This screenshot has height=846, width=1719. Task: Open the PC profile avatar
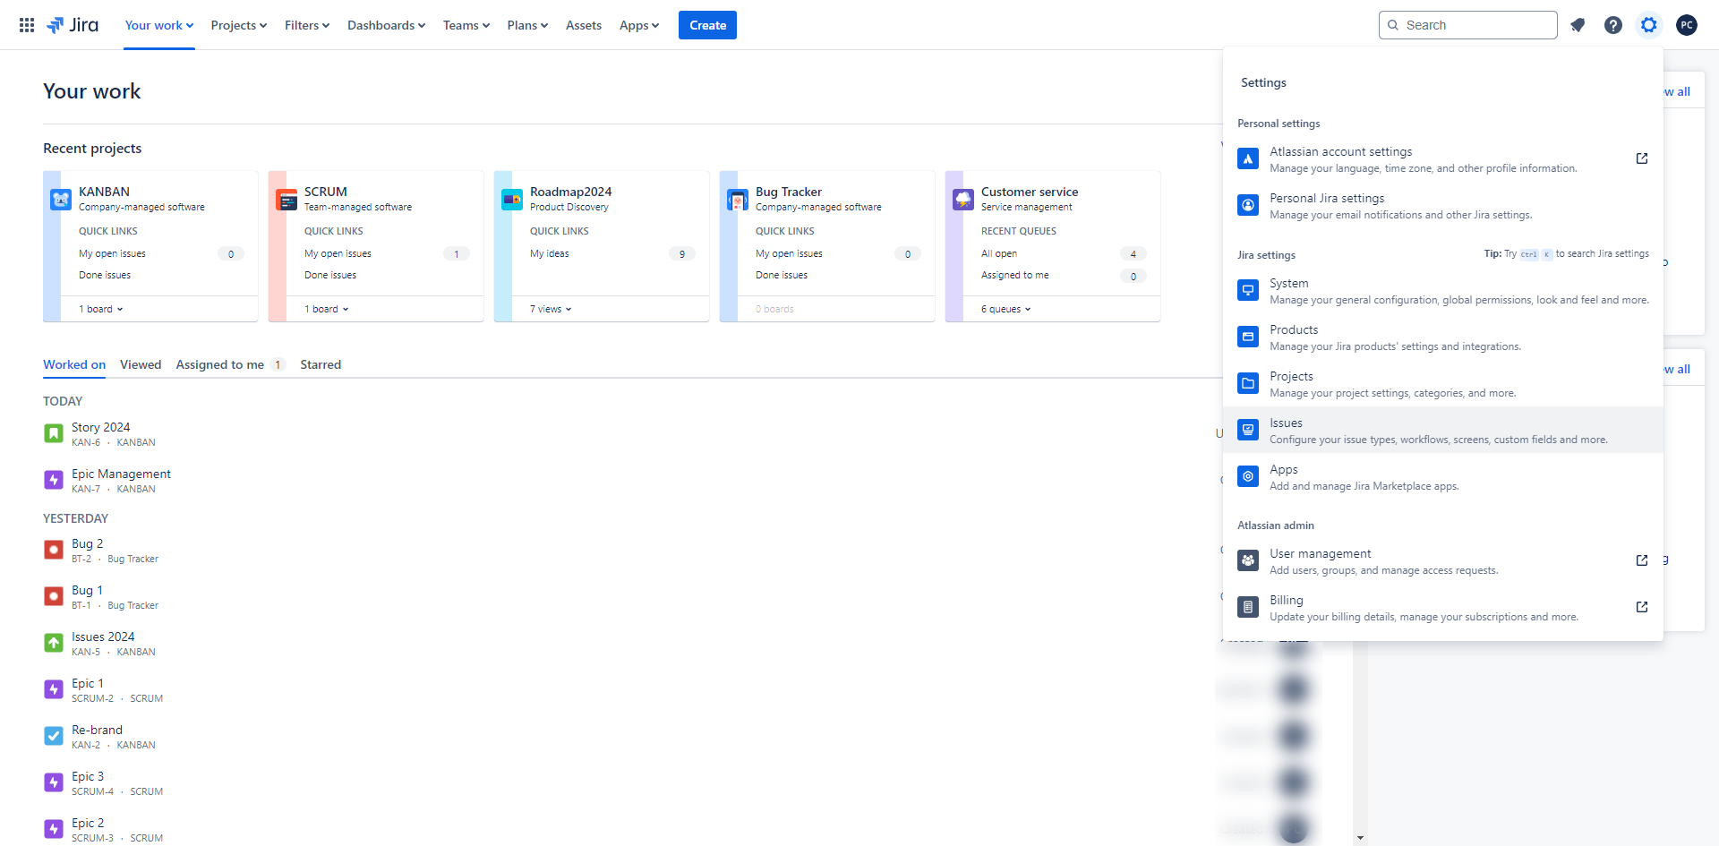pyautogui.click(x=1687, y=25)
